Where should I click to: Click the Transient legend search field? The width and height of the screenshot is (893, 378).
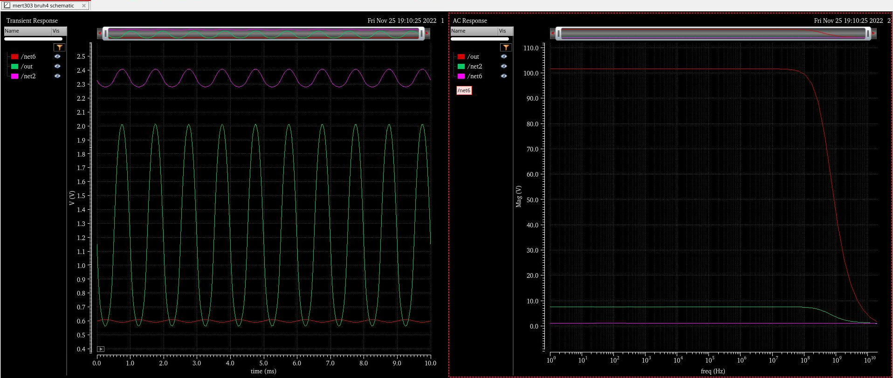33,39
